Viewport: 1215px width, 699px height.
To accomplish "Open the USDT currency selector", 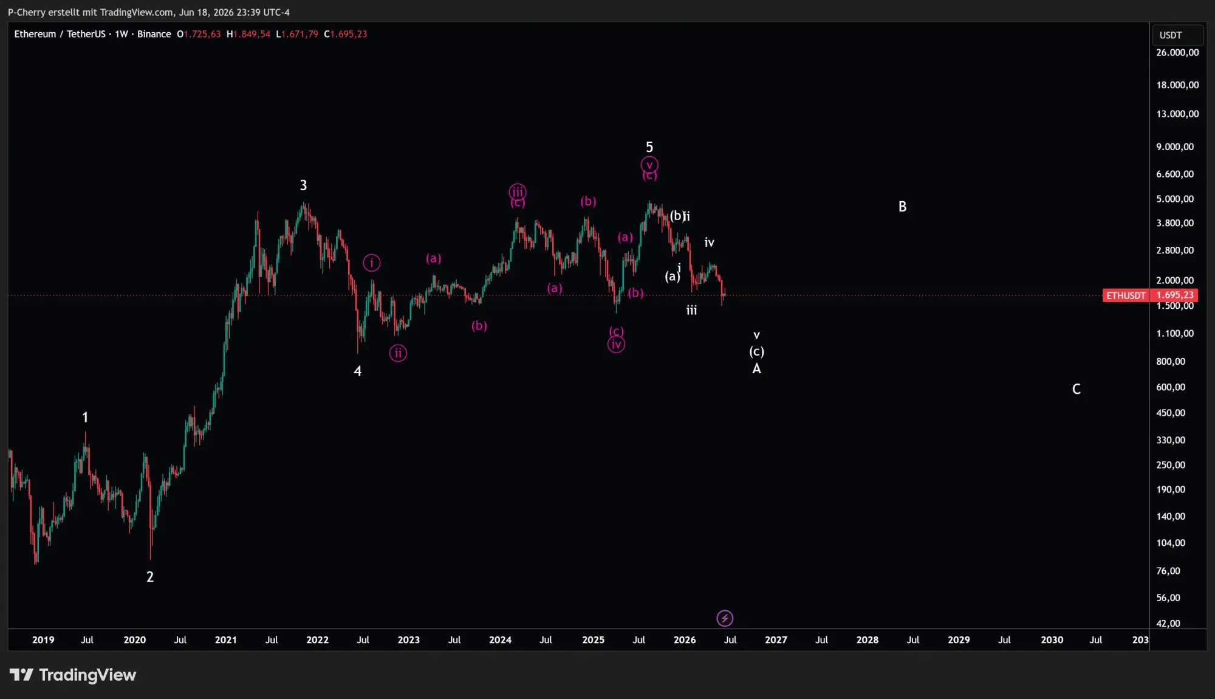I will click(x=1177, y=35).
